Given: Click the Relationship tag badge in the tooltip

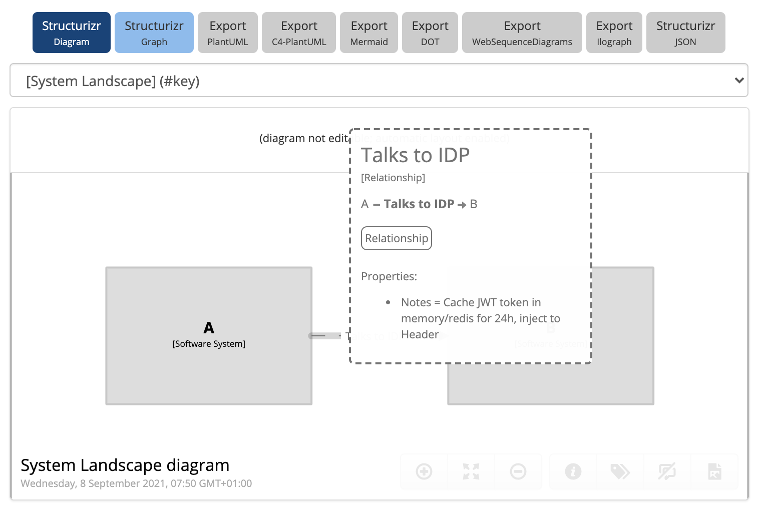Looking at the screenshot, I should coord(396,238).
